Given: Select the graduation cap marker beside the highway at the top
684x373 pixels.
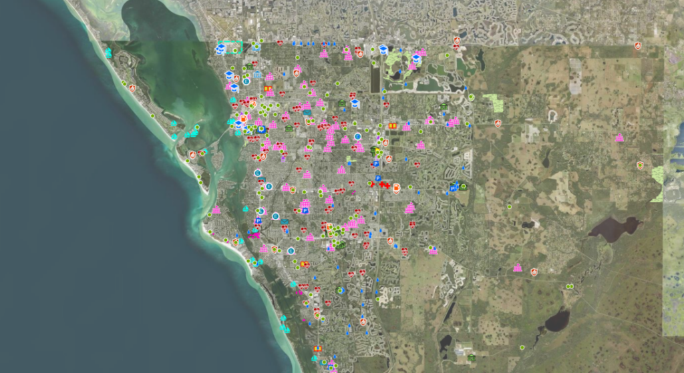Looking at the screenshot, I should click(x=383, y=49).
